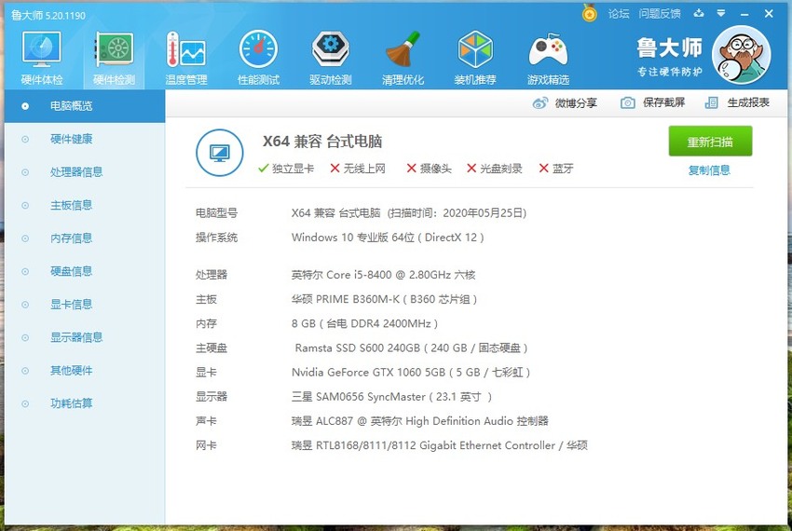Click the 无线上网 feature indicator

point(358,169)
